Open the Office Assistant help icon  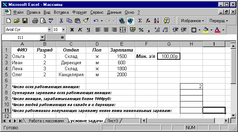coord(166,21)
